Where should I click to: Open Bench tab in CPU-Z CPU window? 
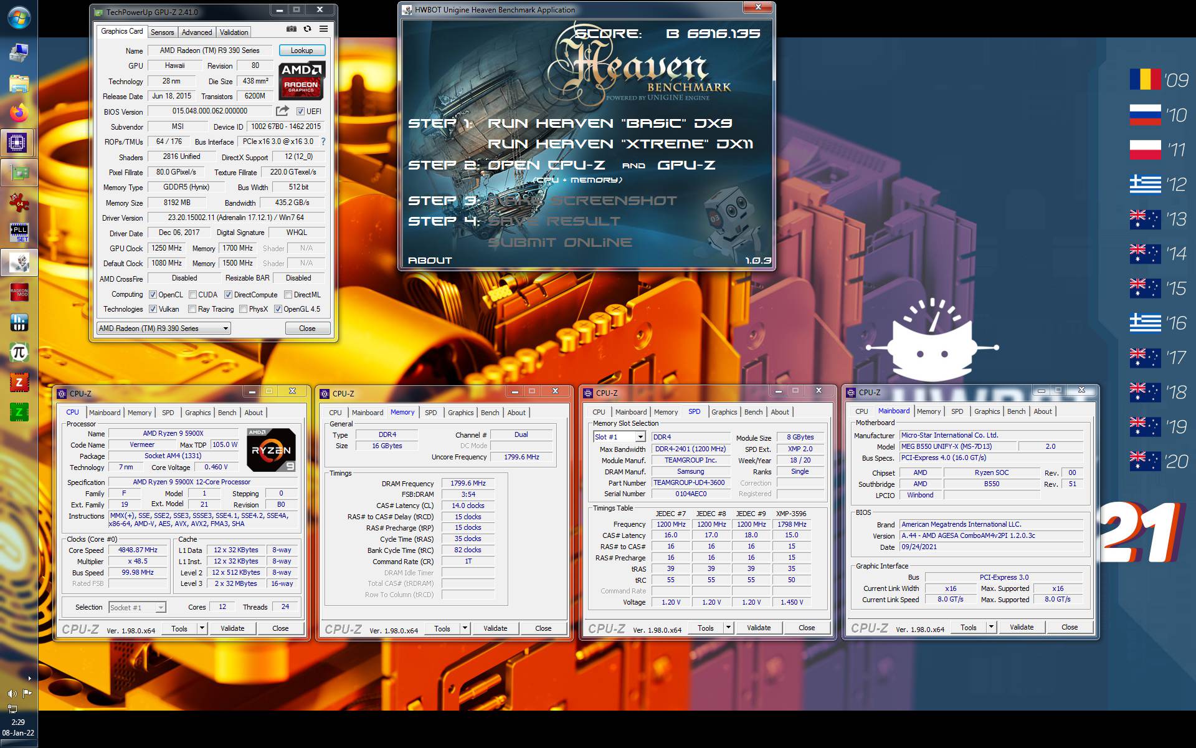(227, 413)
